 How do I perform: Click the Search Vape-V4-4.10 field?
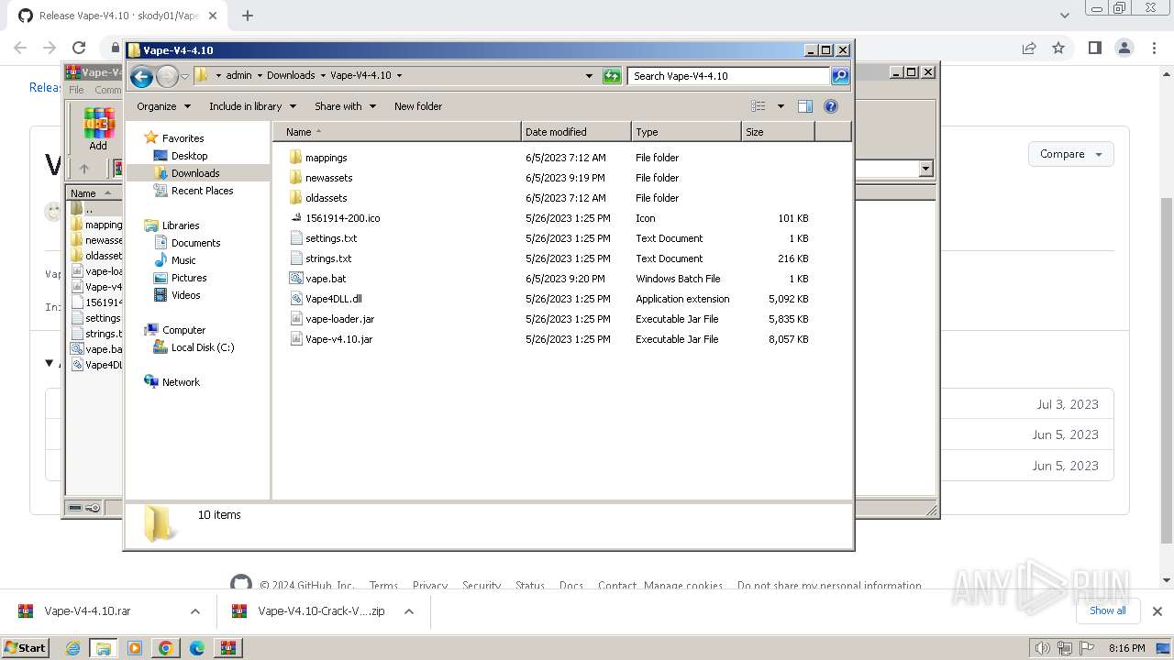tap(729, 76)
